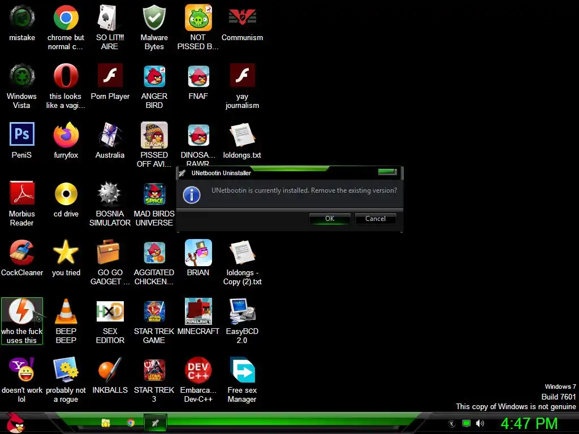Select the highlighted 'who the fuck uses this' icon

click(x=22, y=321)
